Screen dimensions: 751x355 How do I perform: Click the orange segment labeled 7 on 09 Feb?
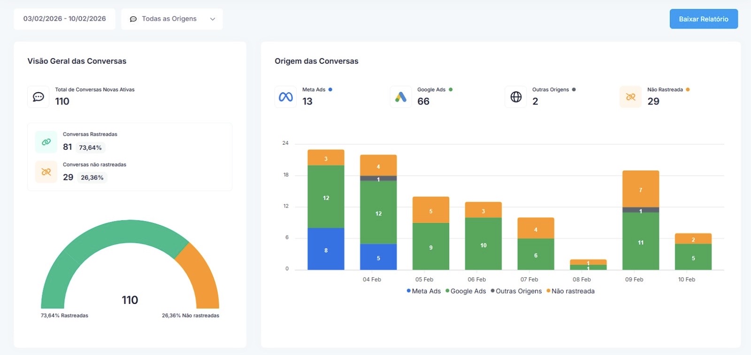(x=641, y=189)
